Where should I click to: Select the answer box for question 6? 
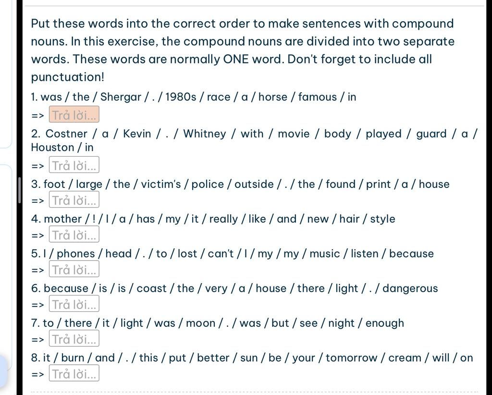pos(74,304)
